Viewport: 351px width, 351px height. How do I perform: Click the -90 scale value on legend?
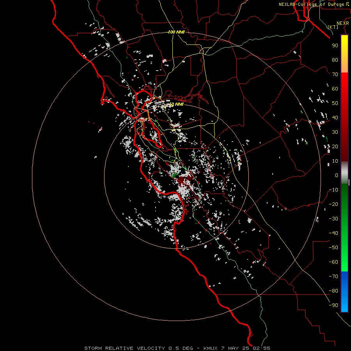[333, 305]
